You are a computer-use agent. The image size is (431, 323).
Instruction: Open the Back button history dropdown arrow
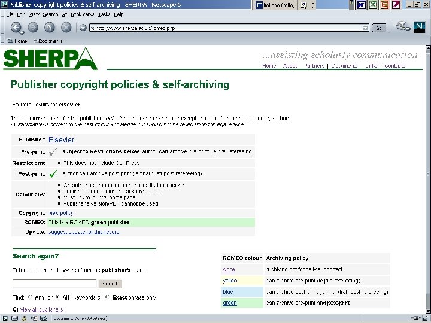click(21, 33)
